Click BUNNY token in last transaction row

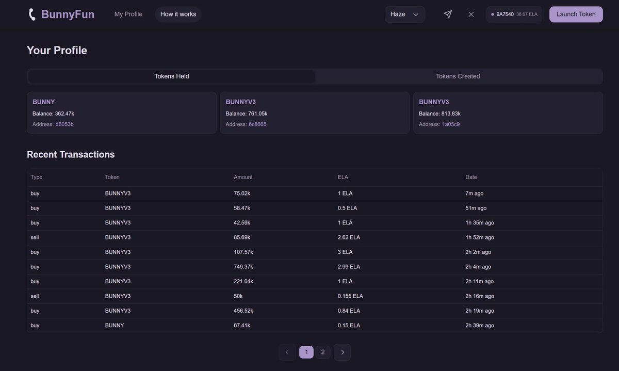[115, 326]
